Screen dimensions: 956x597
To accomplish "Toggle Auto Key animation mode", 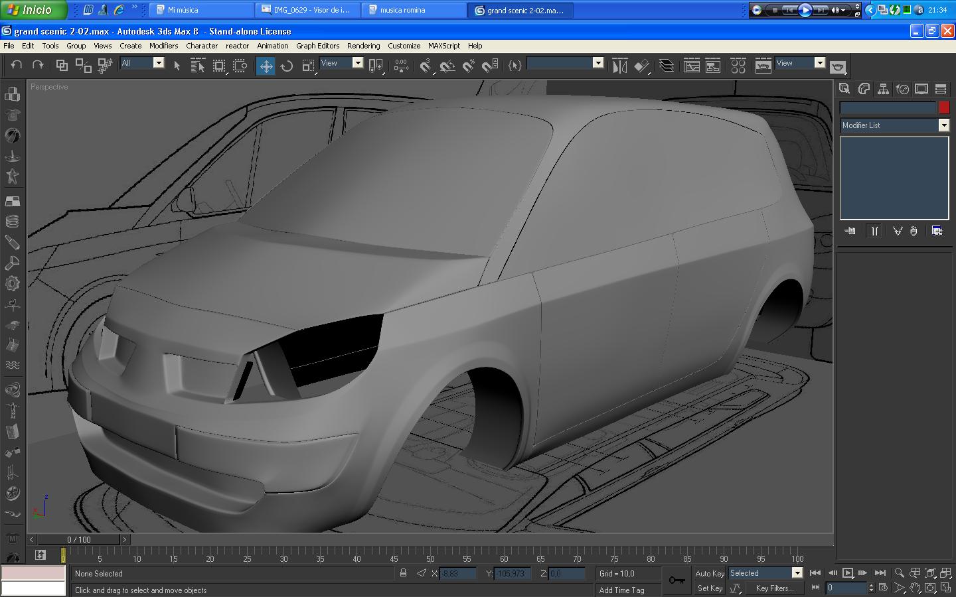I will (709, 573).
